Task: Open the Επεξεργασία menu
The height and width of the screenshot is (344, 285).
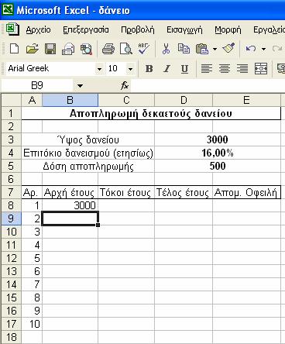Action: point(86,29)
